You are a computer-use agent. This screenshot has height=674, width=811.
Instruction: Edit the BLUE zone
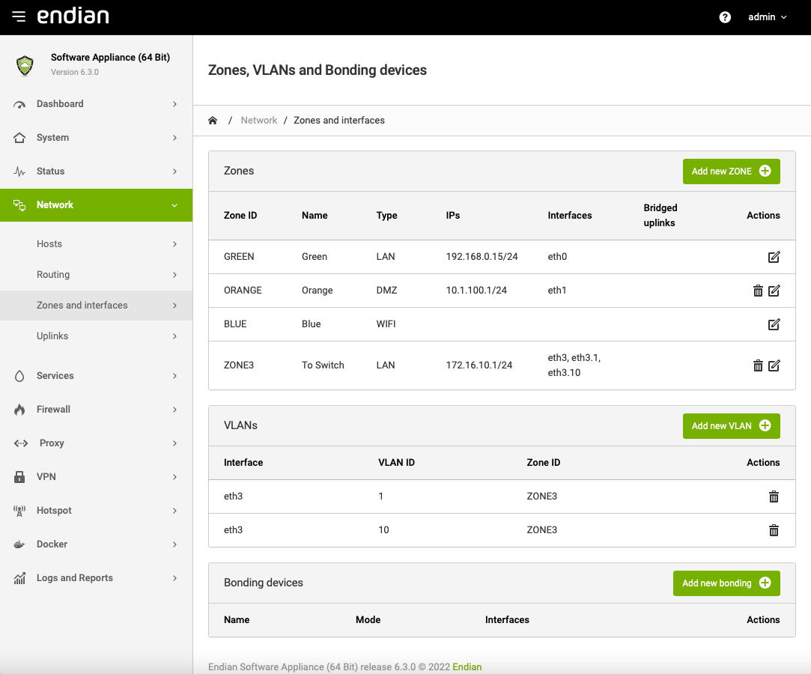coord(774,324)
